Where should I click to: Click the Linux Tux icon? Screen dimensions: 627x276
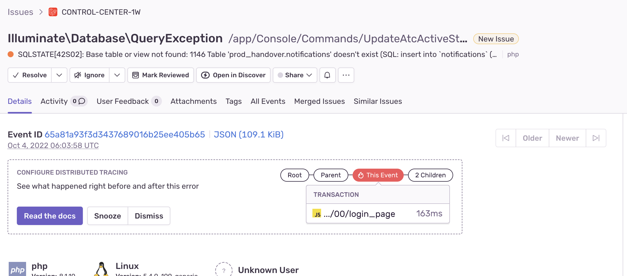[x=101, y=268]
